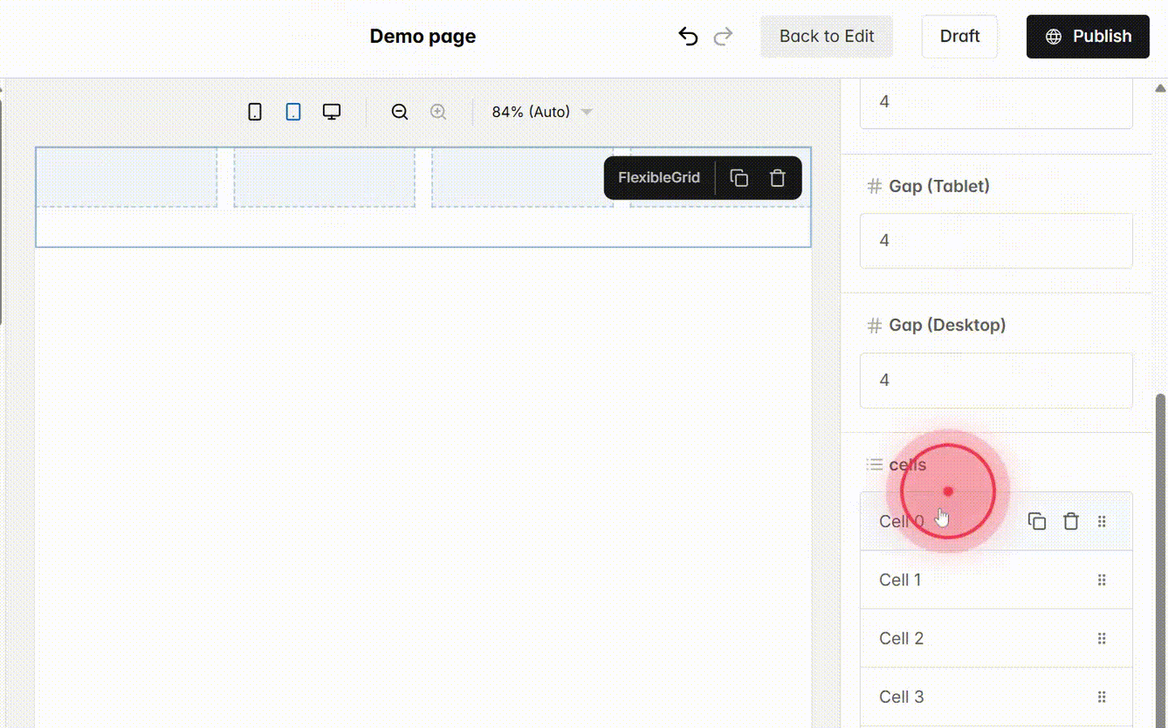
Task: Click Back to Edit
Action: pyautogui.click(x=827, y=36)
